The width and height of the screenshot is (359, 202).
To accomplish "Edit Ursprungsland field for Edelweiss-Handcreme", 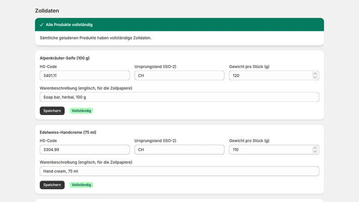I will click(179, 149).
